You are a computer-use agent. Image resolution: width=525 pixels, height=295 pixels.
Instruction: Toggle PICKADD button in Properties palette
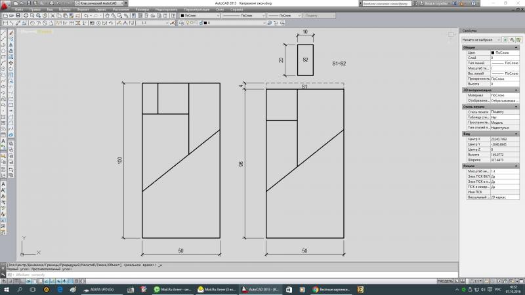coord(505,40)
